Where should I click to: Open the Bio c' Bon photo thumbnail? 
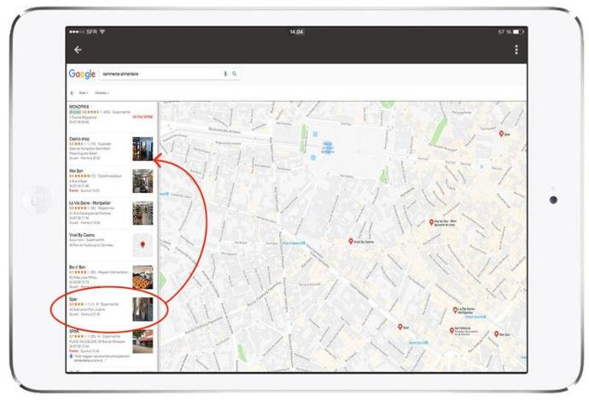(x=143, y=277)
